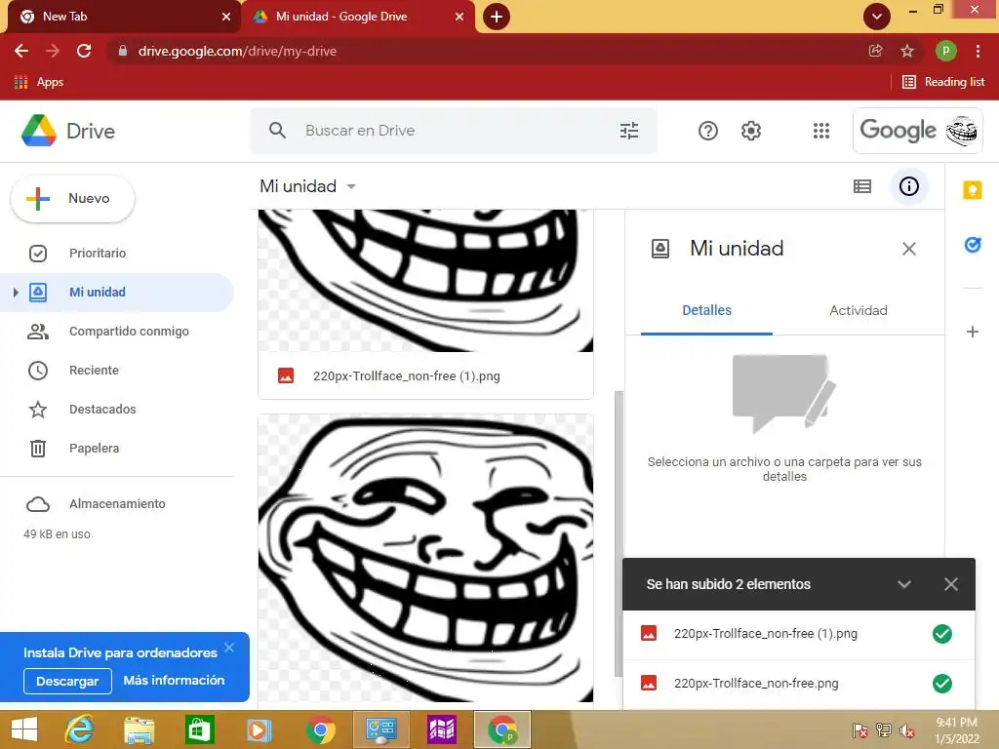This screenshot has height=749, width=999.
Task: Expand Mi unidad folder tree arrow
Action: tap(16, 293)
